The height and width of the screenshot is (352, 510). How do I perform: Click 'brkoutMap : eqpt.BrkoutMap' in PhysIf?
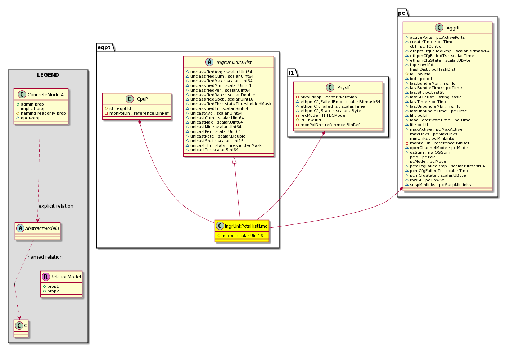329,97
